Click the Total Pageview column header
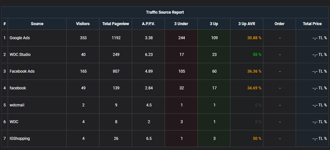Viewport: 330px width, 150px height. coord(115,24)
